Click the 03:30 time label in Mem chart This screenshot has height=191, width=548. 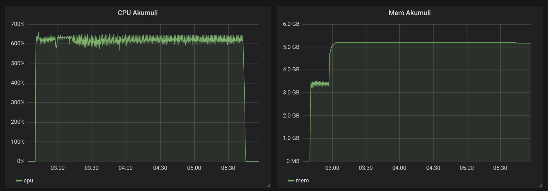pos(366,168)
